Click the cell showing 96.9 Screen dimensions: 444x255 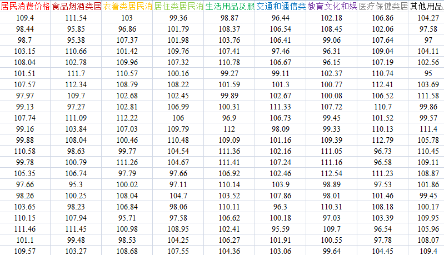pyautogui.click(x=230, y=118)
